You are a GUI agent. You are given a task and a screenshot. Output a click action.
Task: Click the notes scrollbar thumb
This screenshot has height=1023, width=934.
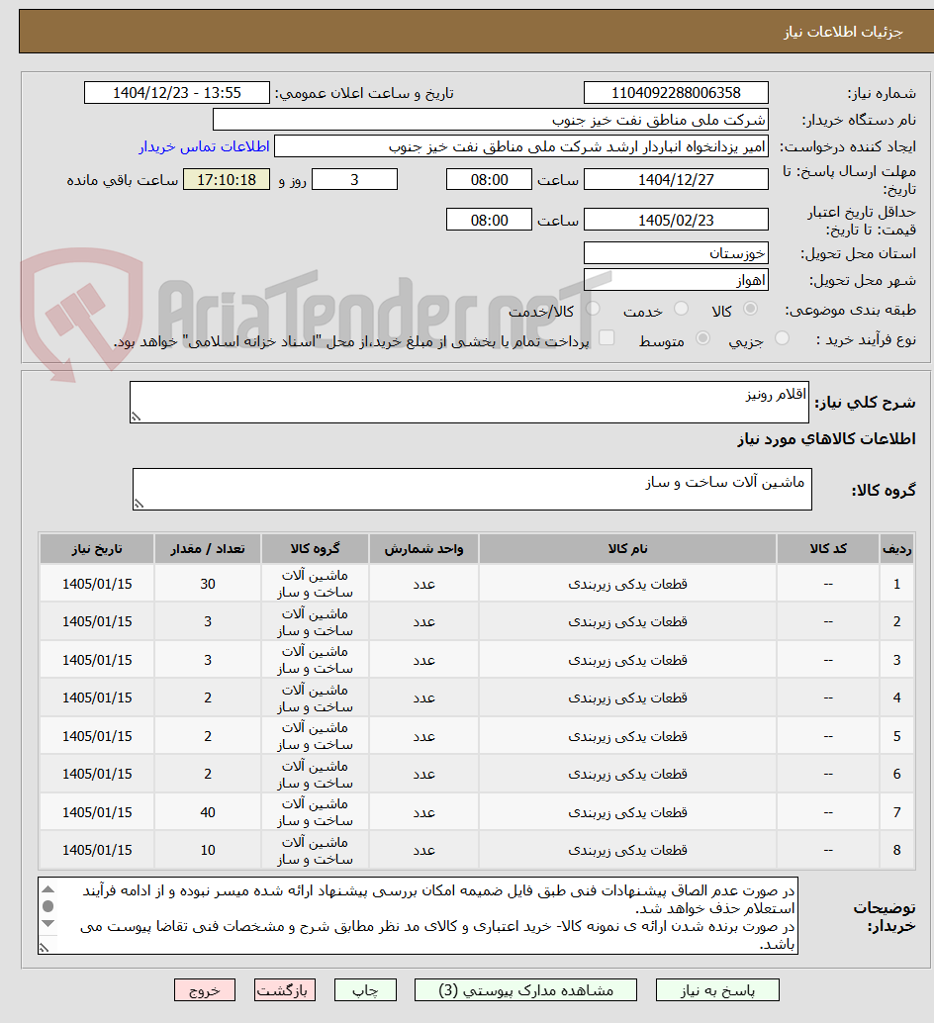pyautogui.click(x=48, y=905)
